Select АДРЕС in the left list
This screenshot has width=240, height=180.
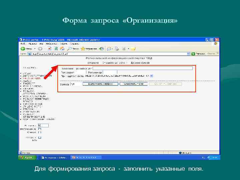tap(27, 81)
